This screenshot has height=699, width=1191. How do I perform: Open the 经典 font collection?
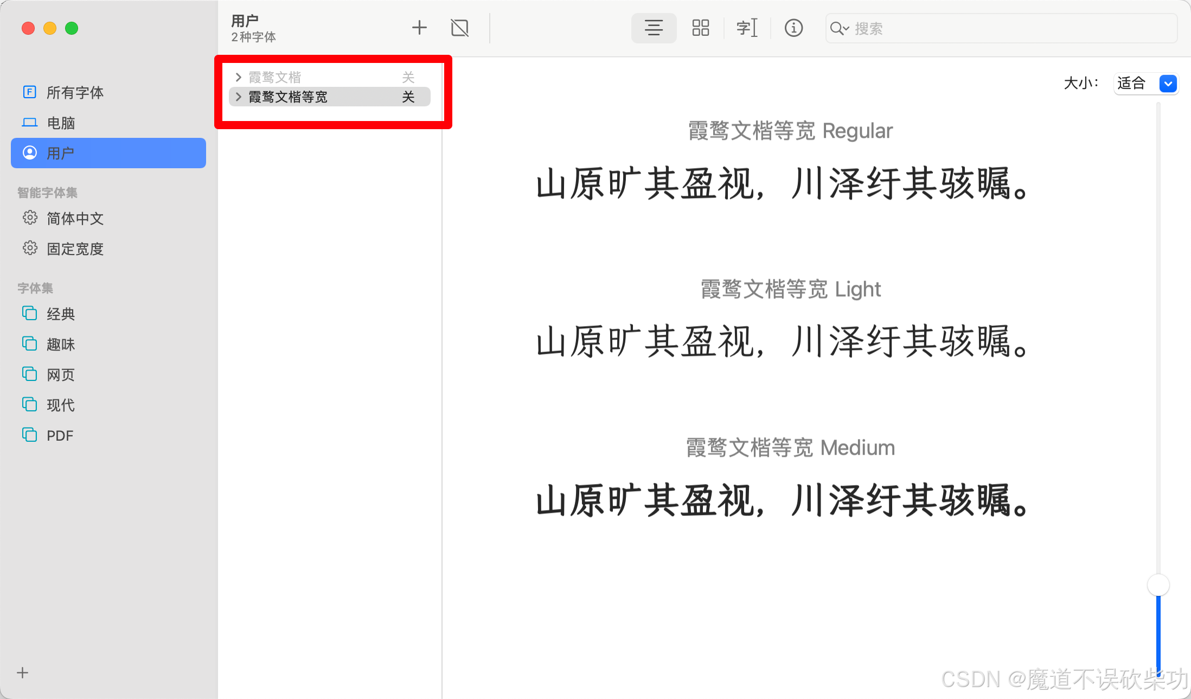[x=61, y=314]
